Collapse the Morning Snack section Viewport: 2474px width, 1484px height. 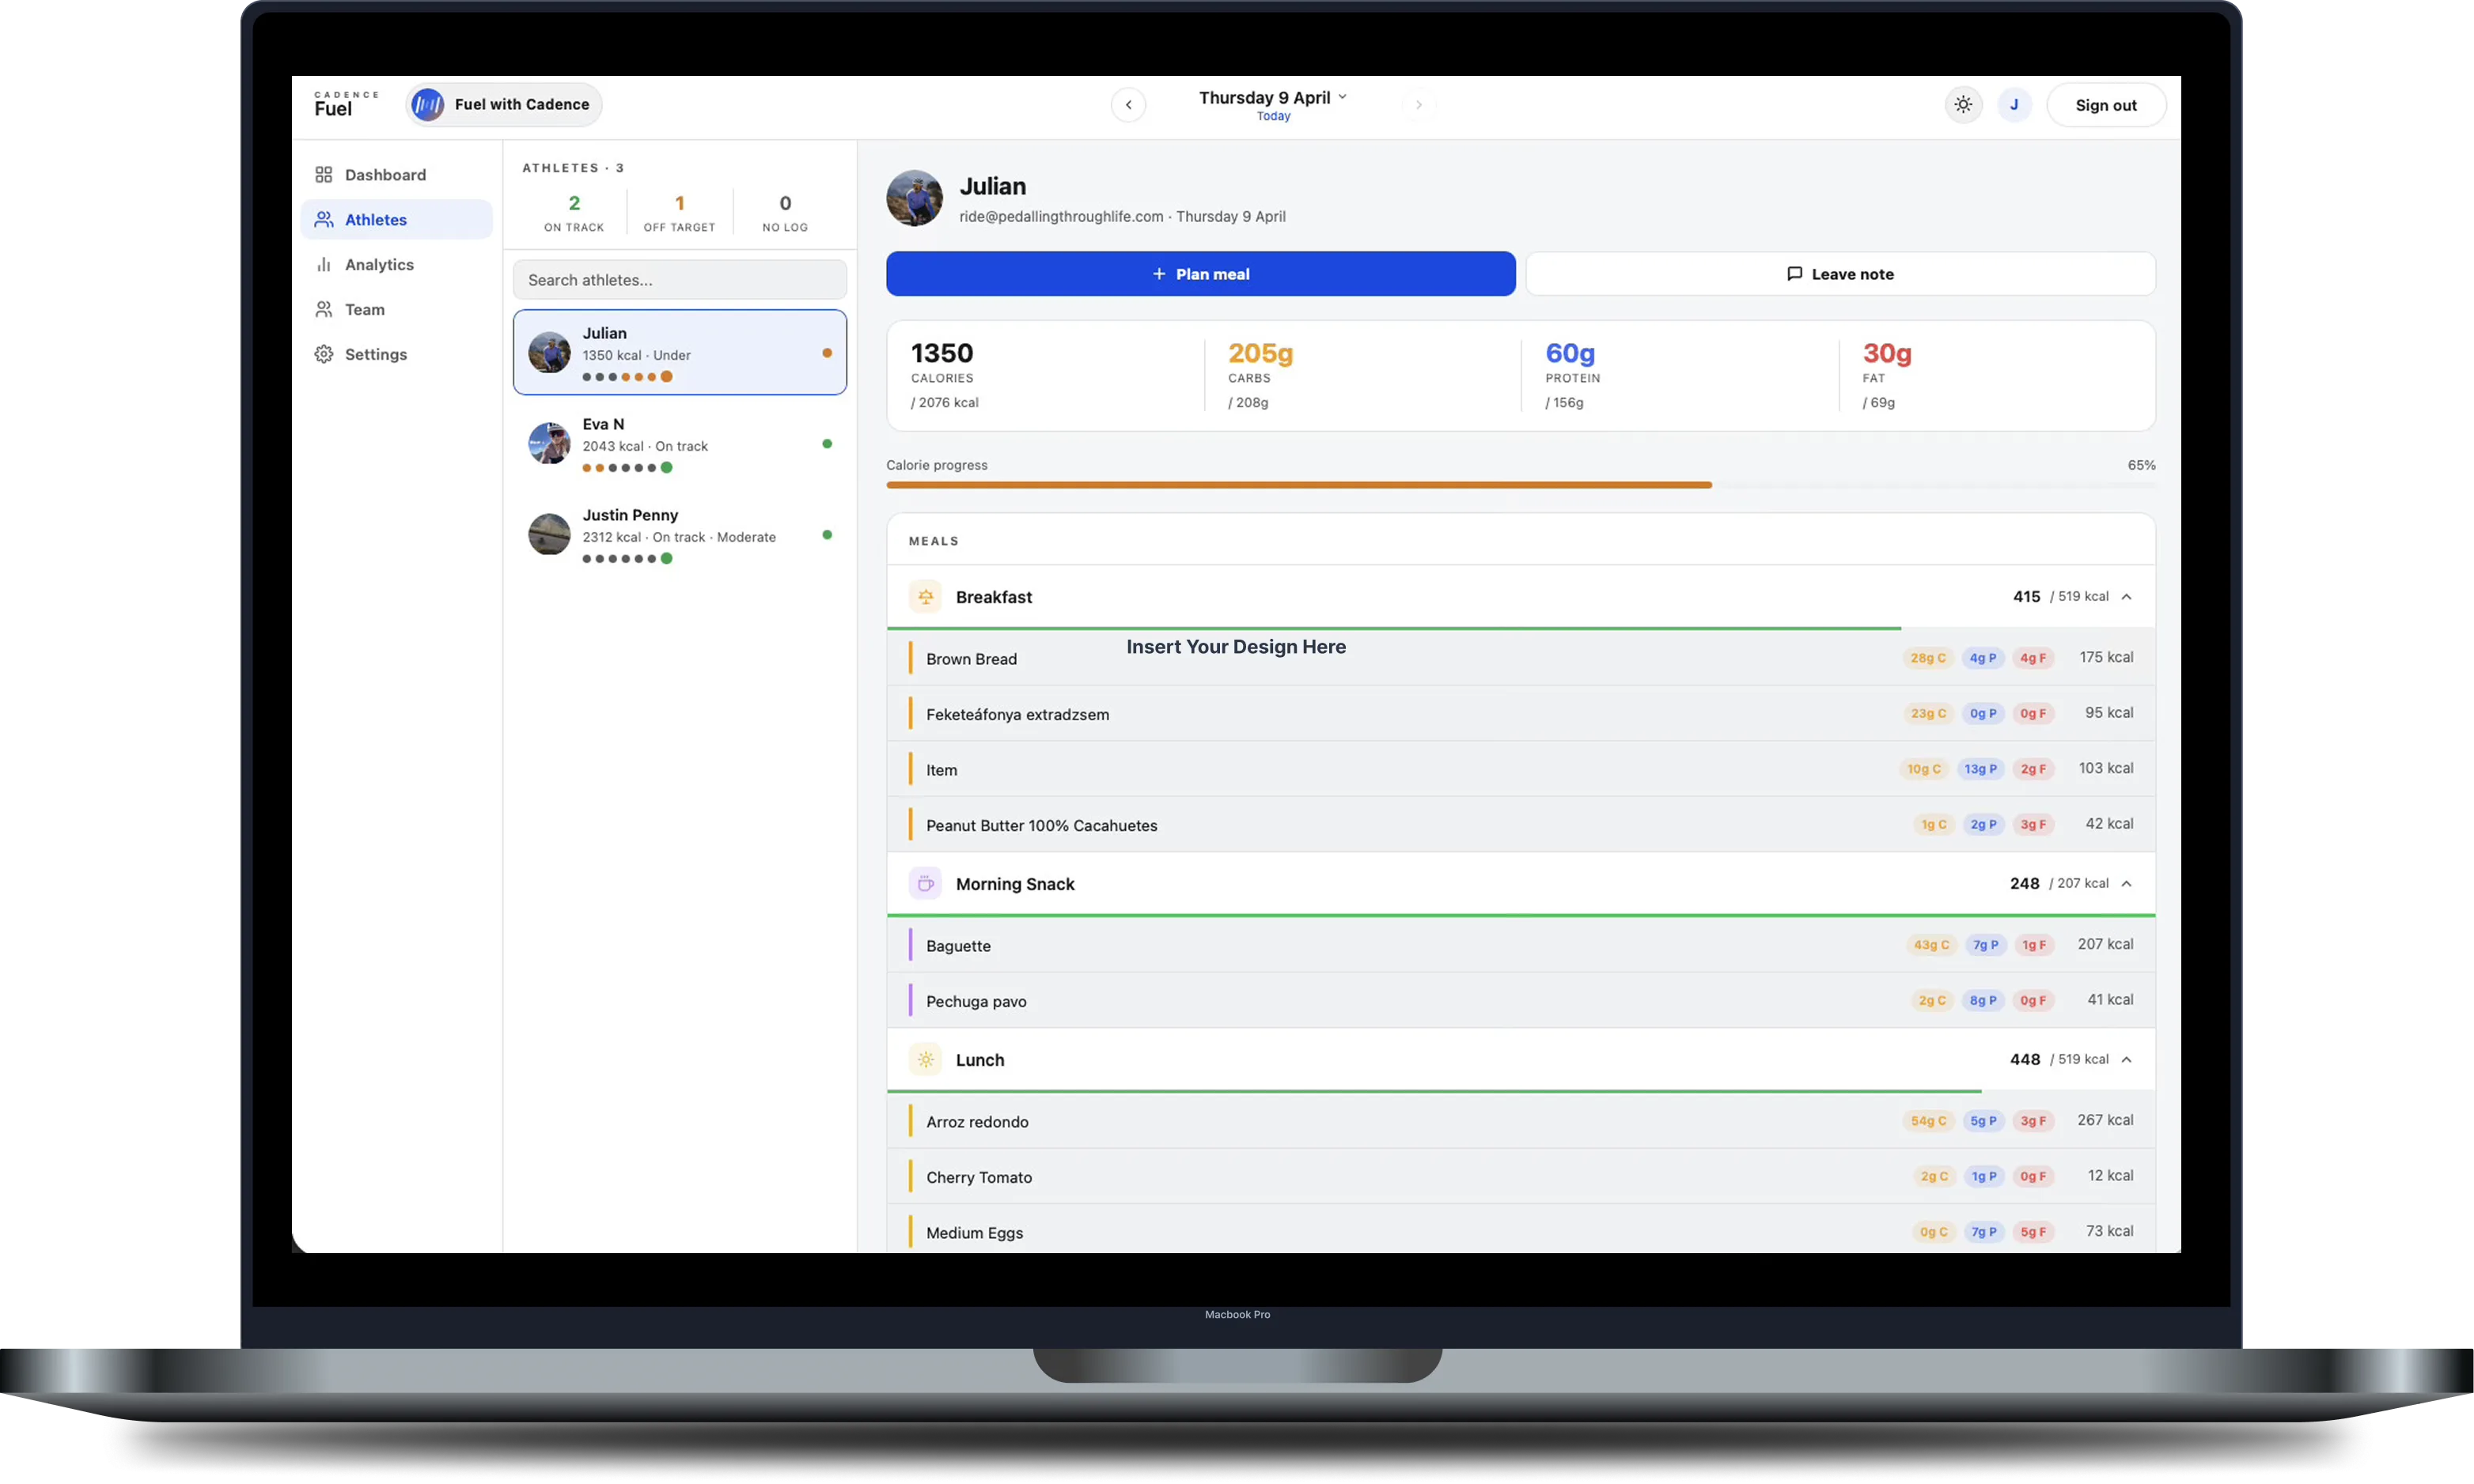click(x=2127, y=883)
